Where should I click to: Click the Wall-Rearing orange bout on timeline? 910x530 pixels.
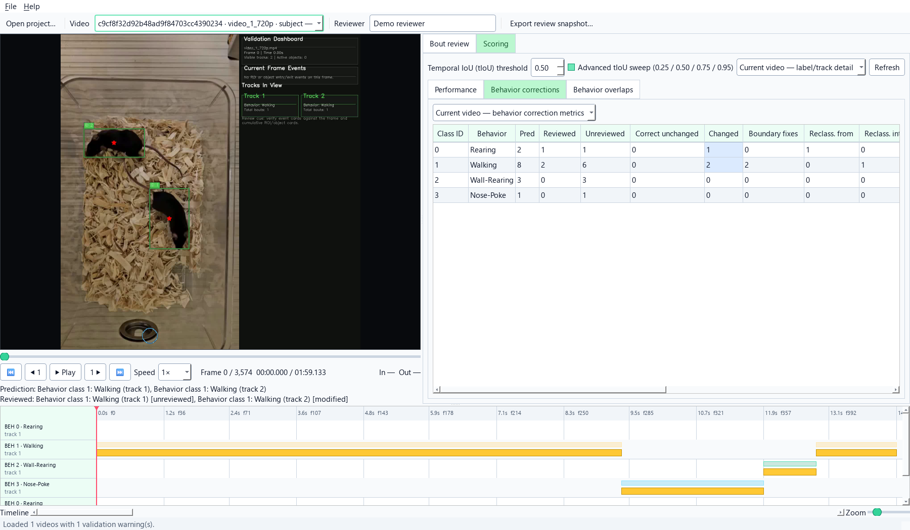pyautogui.click(x=790, y=472)
